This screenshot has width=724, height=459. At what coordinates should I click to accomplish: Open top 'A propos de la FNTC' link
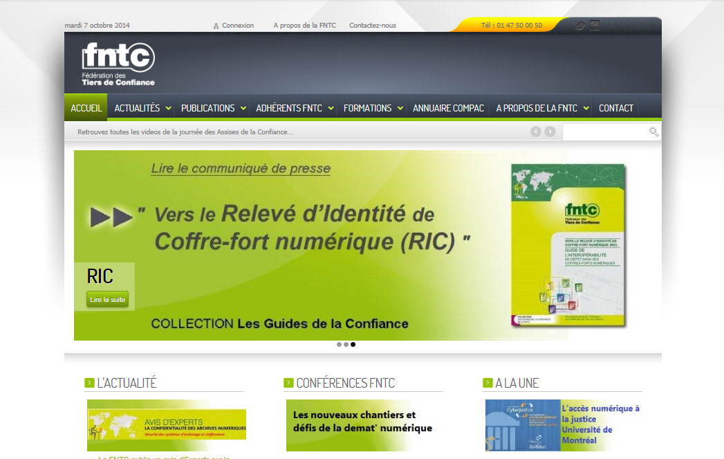pos(305,26)
